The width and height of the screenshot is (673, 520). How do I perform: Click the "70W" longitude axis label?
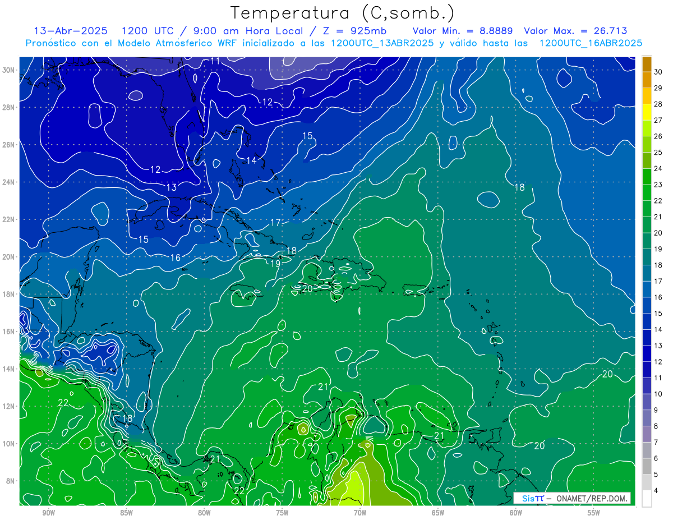click(360, 513)
